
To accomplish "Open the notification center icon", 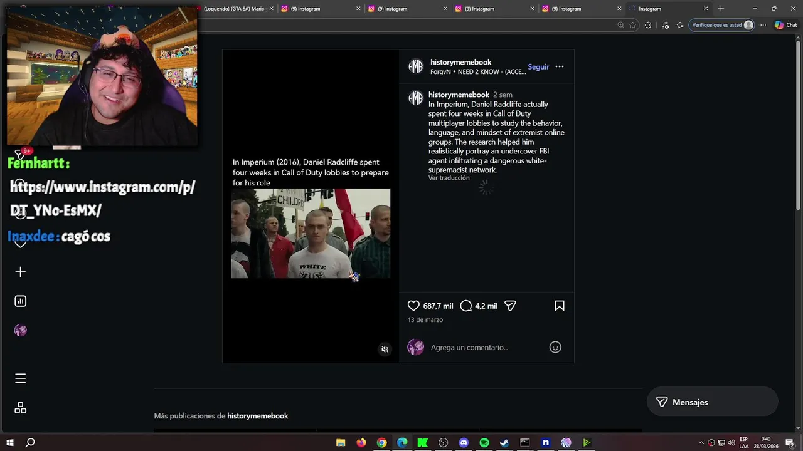I will click(790, 443).
